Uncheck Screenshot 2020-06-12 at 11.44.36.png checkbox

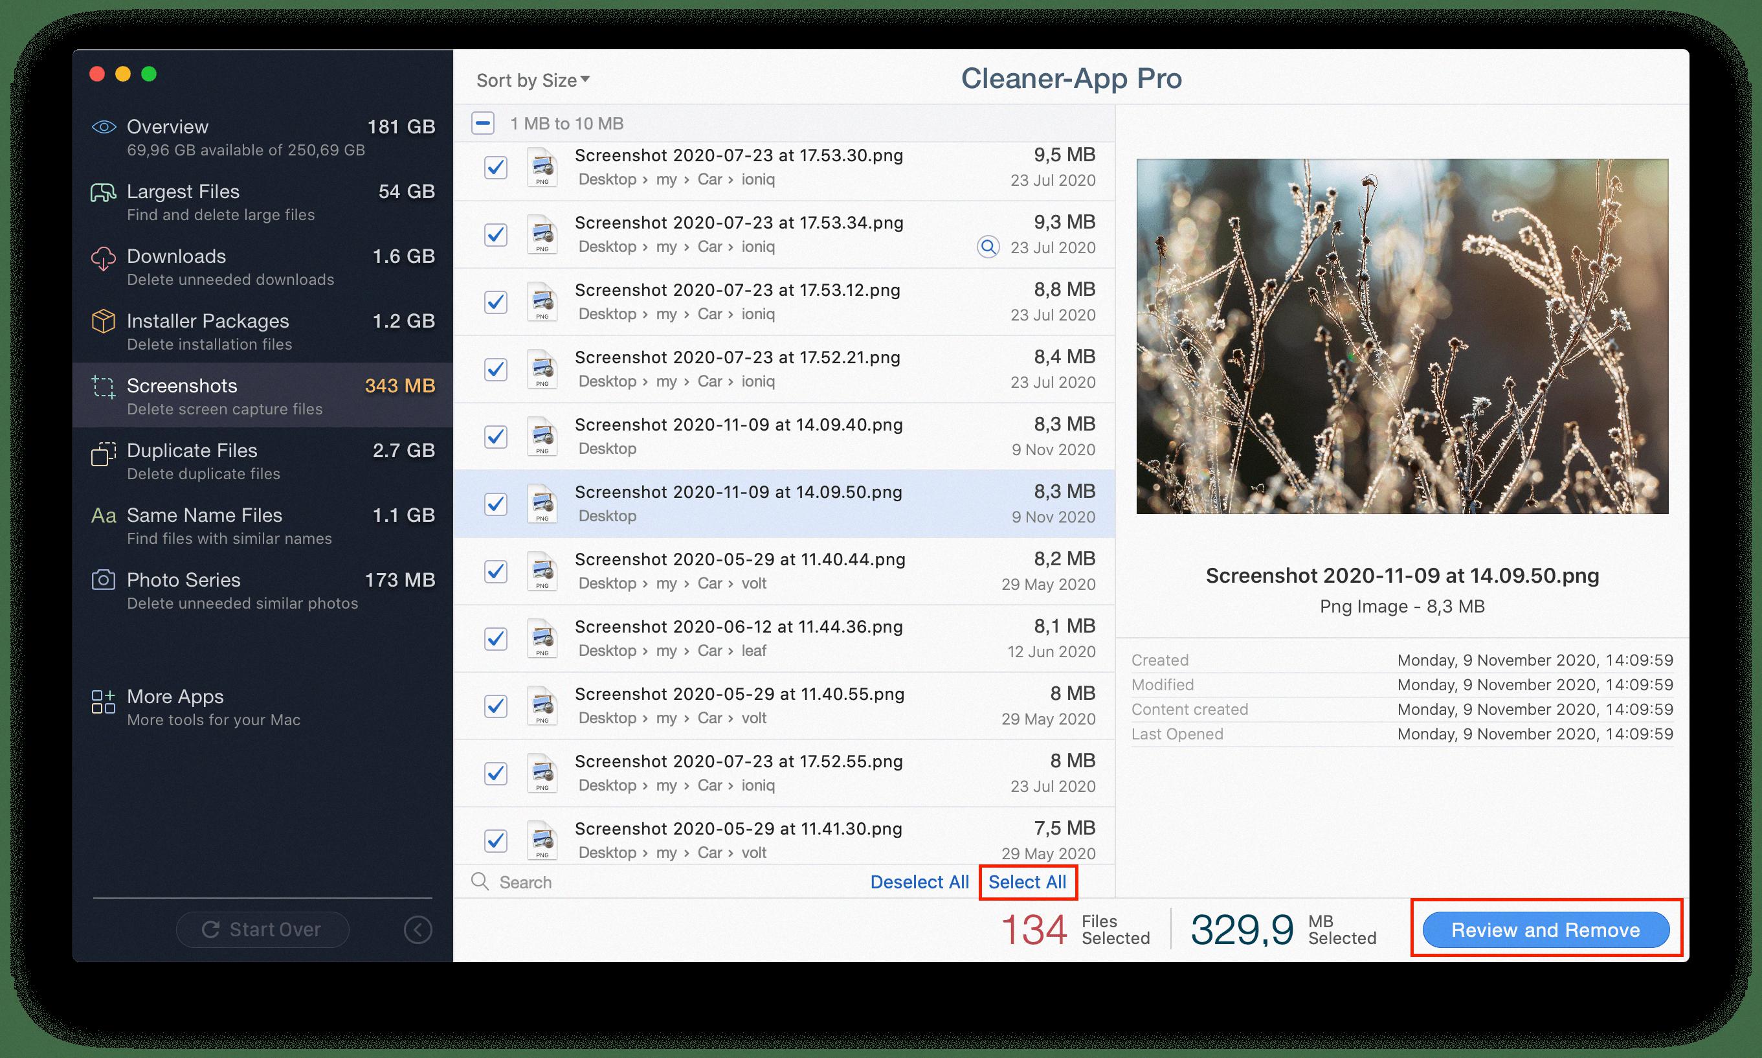(495, 639)
